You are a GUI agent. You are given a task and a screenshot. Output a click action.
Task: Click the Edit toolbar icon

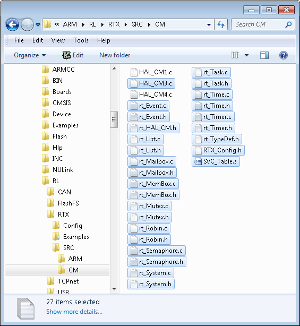click(x=66, y=55)
